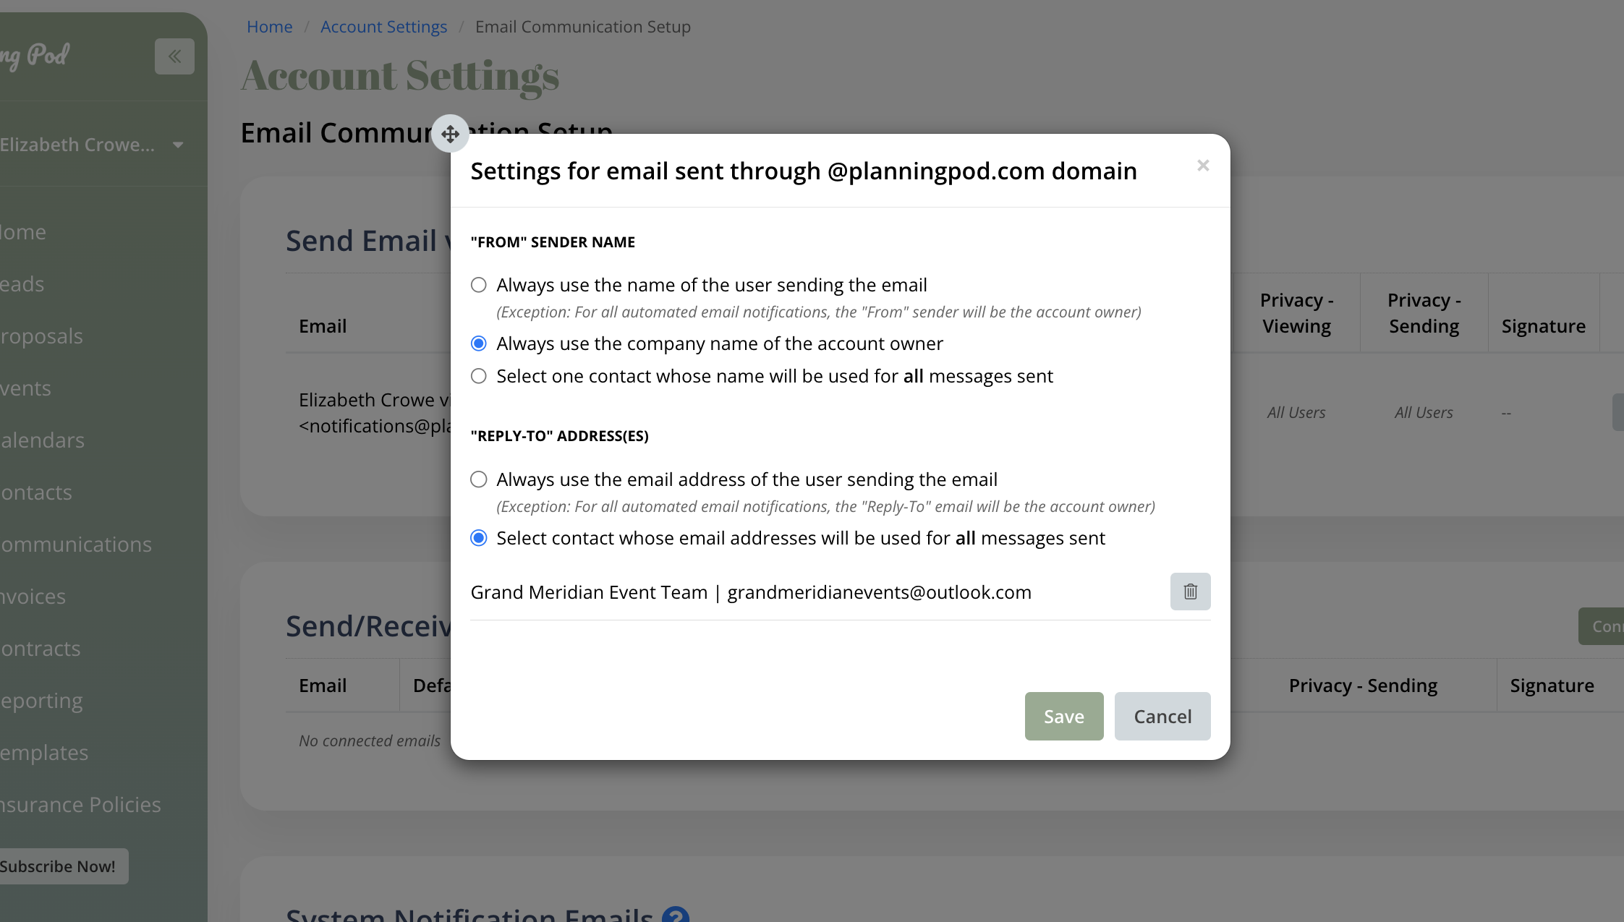Close the email settings dialog
1624x922 pixels.
[x=1203, y=166]
